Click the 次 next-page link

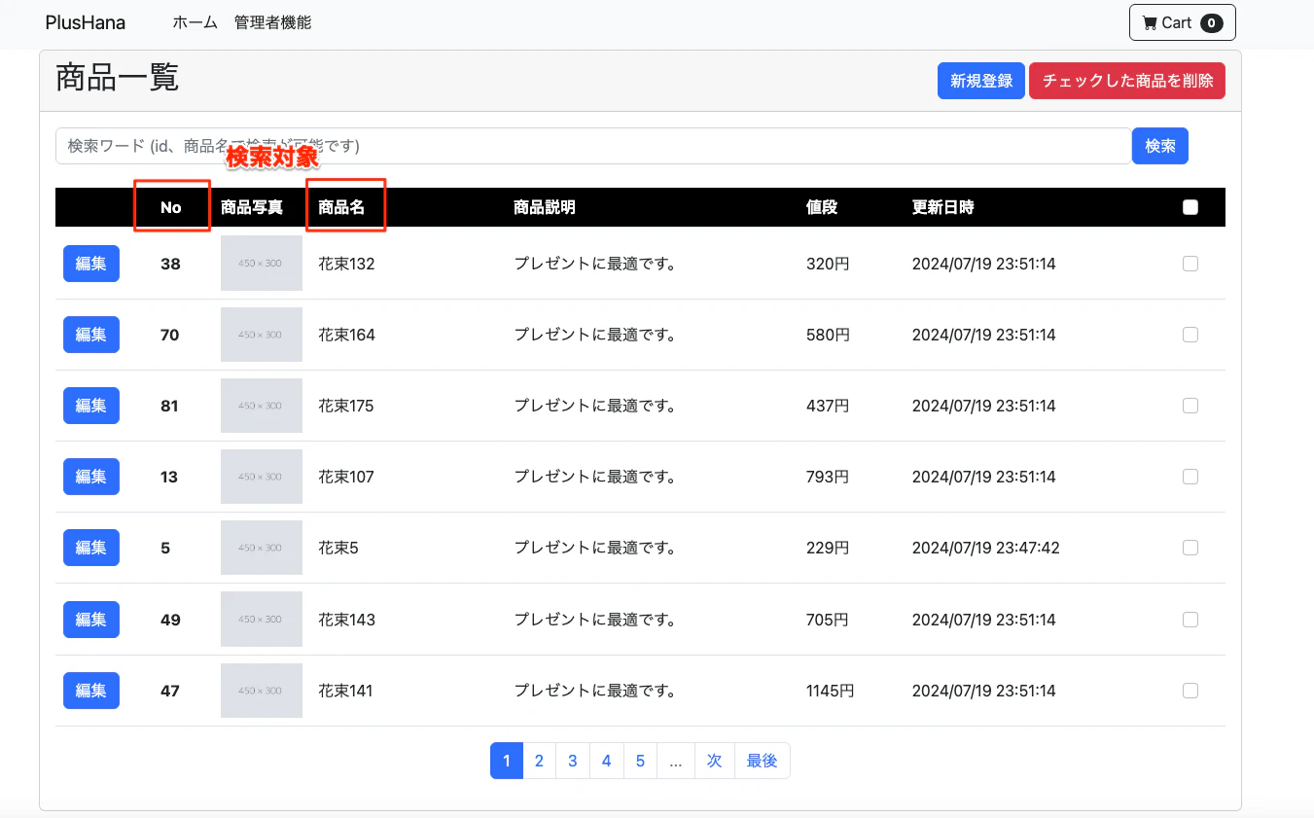point(715,761)
